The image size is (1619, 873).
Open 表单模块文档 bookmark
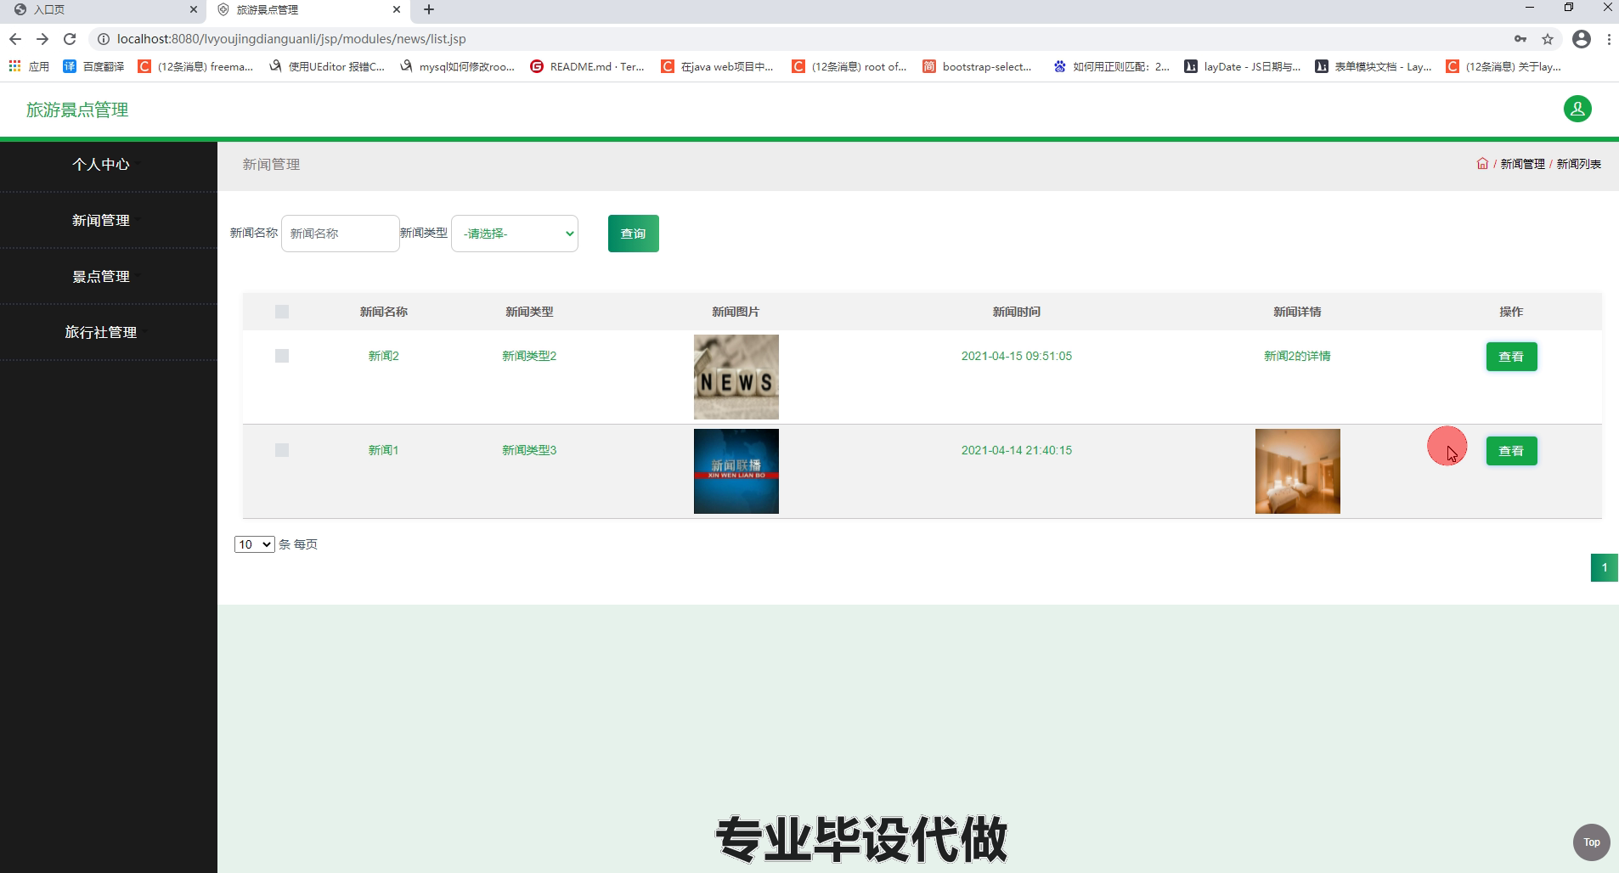point(1374,66)
